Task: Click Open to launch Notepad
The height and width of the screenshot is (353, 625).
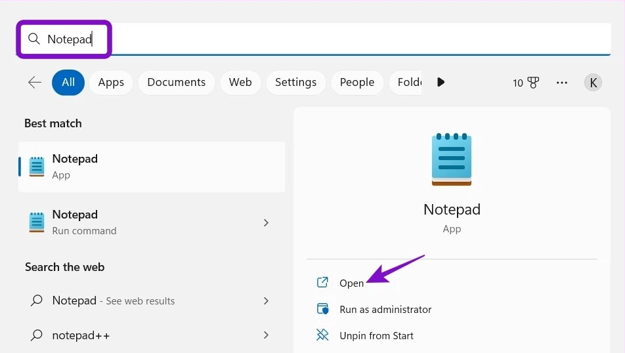Action: coord(351,283)
